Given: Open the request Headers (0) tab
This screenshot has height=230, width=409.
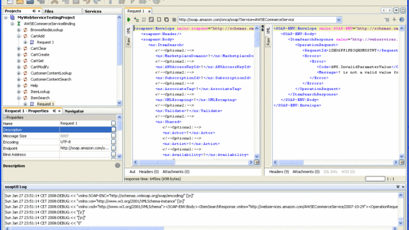Looking at the screenshot, I should (x=149, y=172).
